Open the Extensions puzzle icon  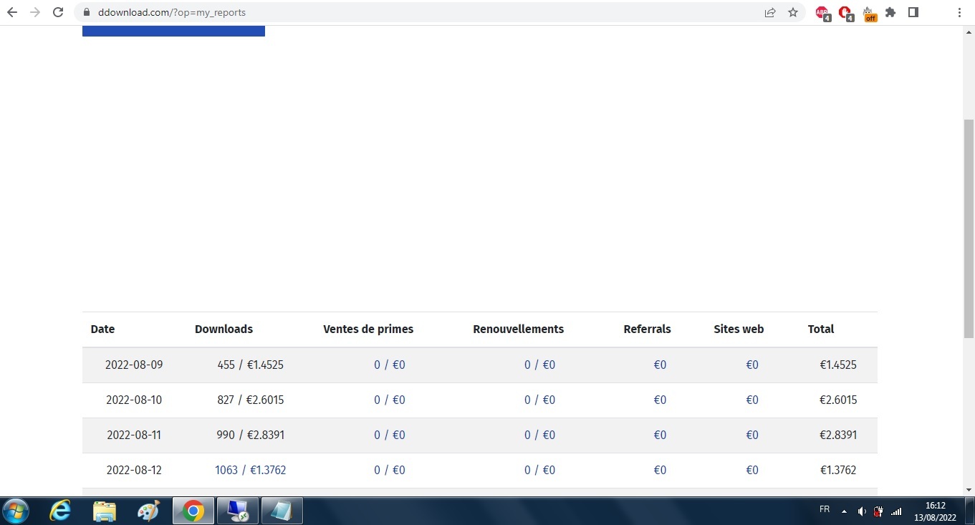(890, 12)
